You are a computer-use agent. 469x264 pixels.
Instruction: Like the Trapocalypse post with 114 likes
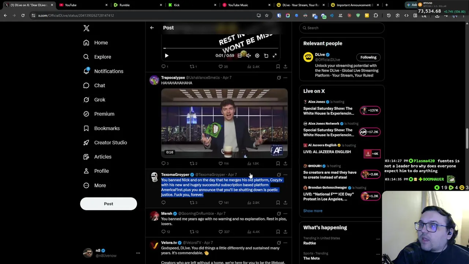[x=224, y=164]
